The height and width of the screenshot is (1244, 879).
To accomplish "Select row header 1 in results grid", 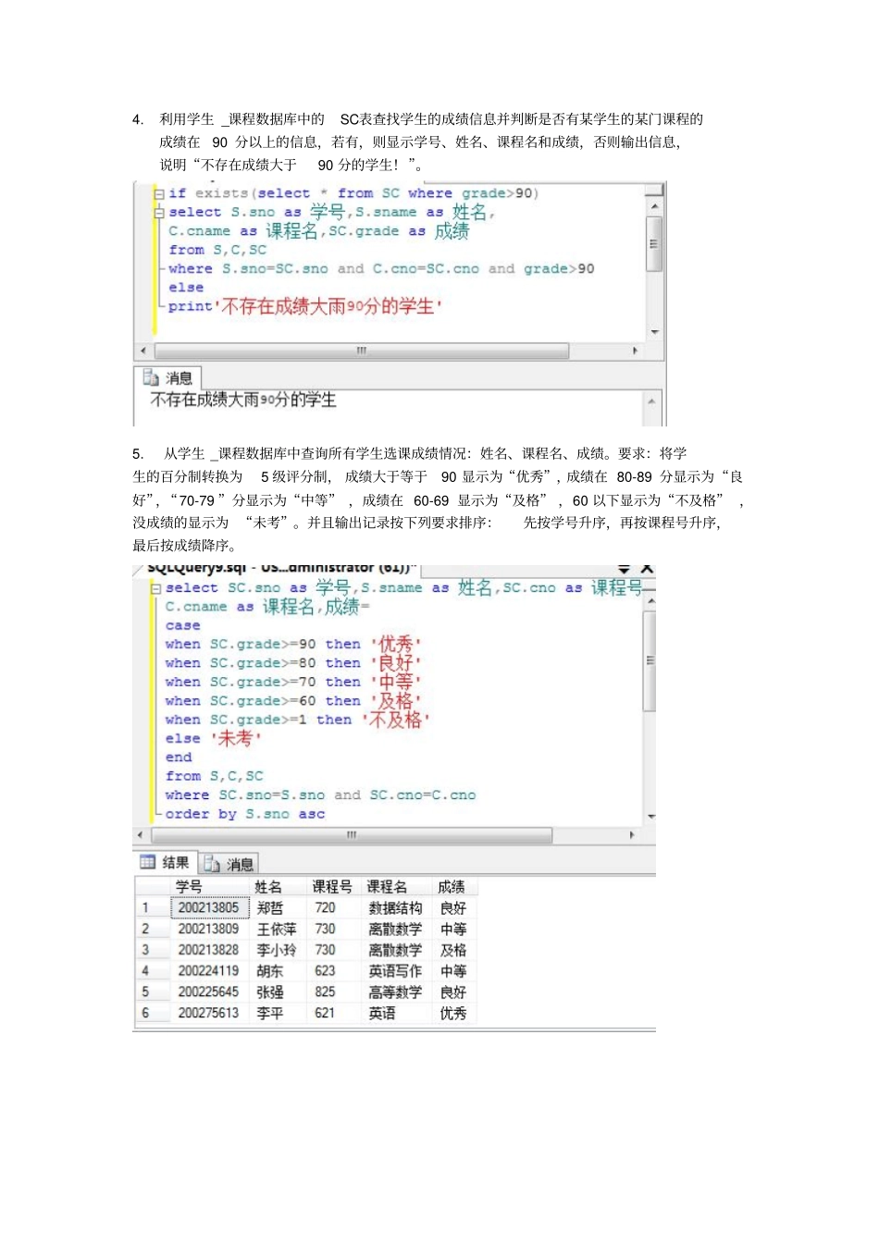I will [x=152, y=907].
